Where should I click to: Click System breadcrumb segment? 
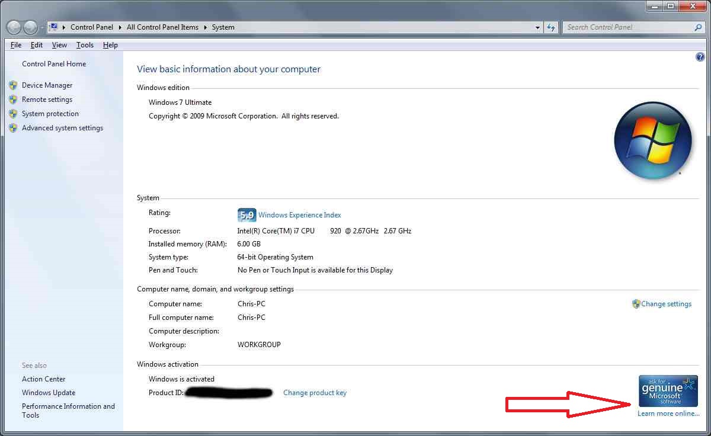(223, 27)
